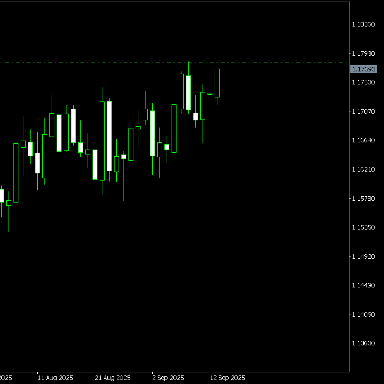Click the 1.16210 price scale label
Image resolution: width=384 pixels, height=384 pixels.
tap(363, 169)
